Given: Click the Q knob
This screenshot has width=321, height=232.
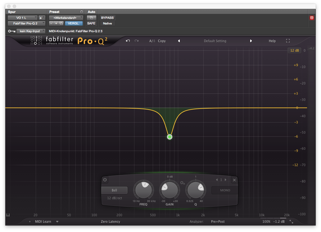Looking at the screenshot, I should pos(196,190).
